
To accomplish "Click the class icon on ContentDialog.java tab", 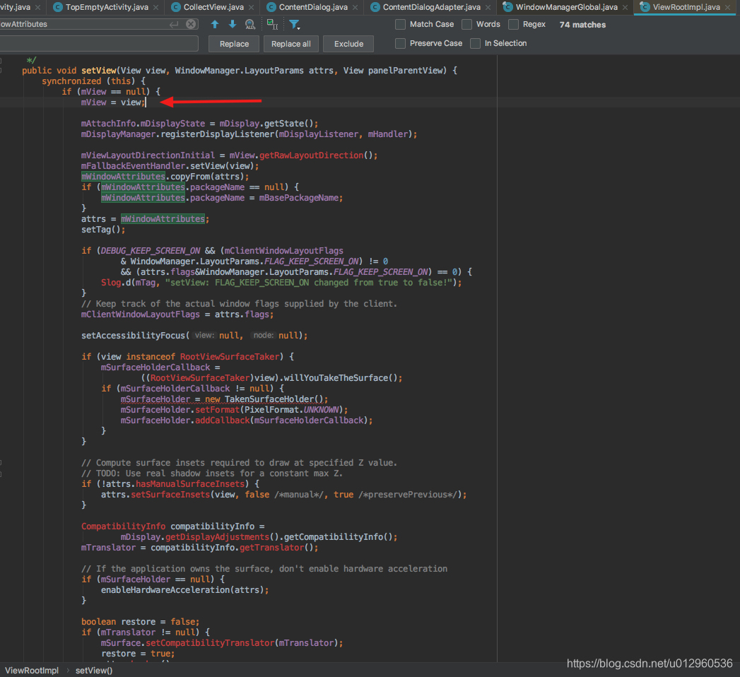I will pyautogui.click(x=271, y=7).
